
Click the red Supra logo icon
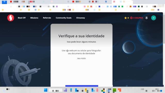click(x=11, y=18)
